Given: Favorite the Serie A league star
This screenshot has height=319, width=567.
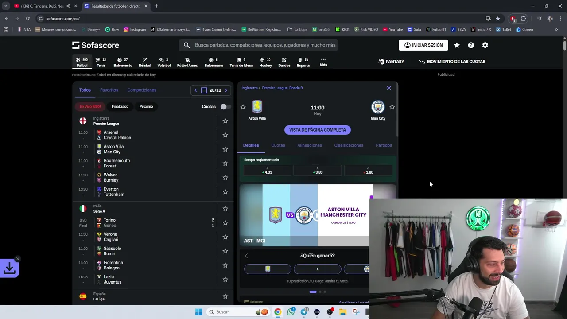Looking at the screenshot, I should [x=225, y=209].
